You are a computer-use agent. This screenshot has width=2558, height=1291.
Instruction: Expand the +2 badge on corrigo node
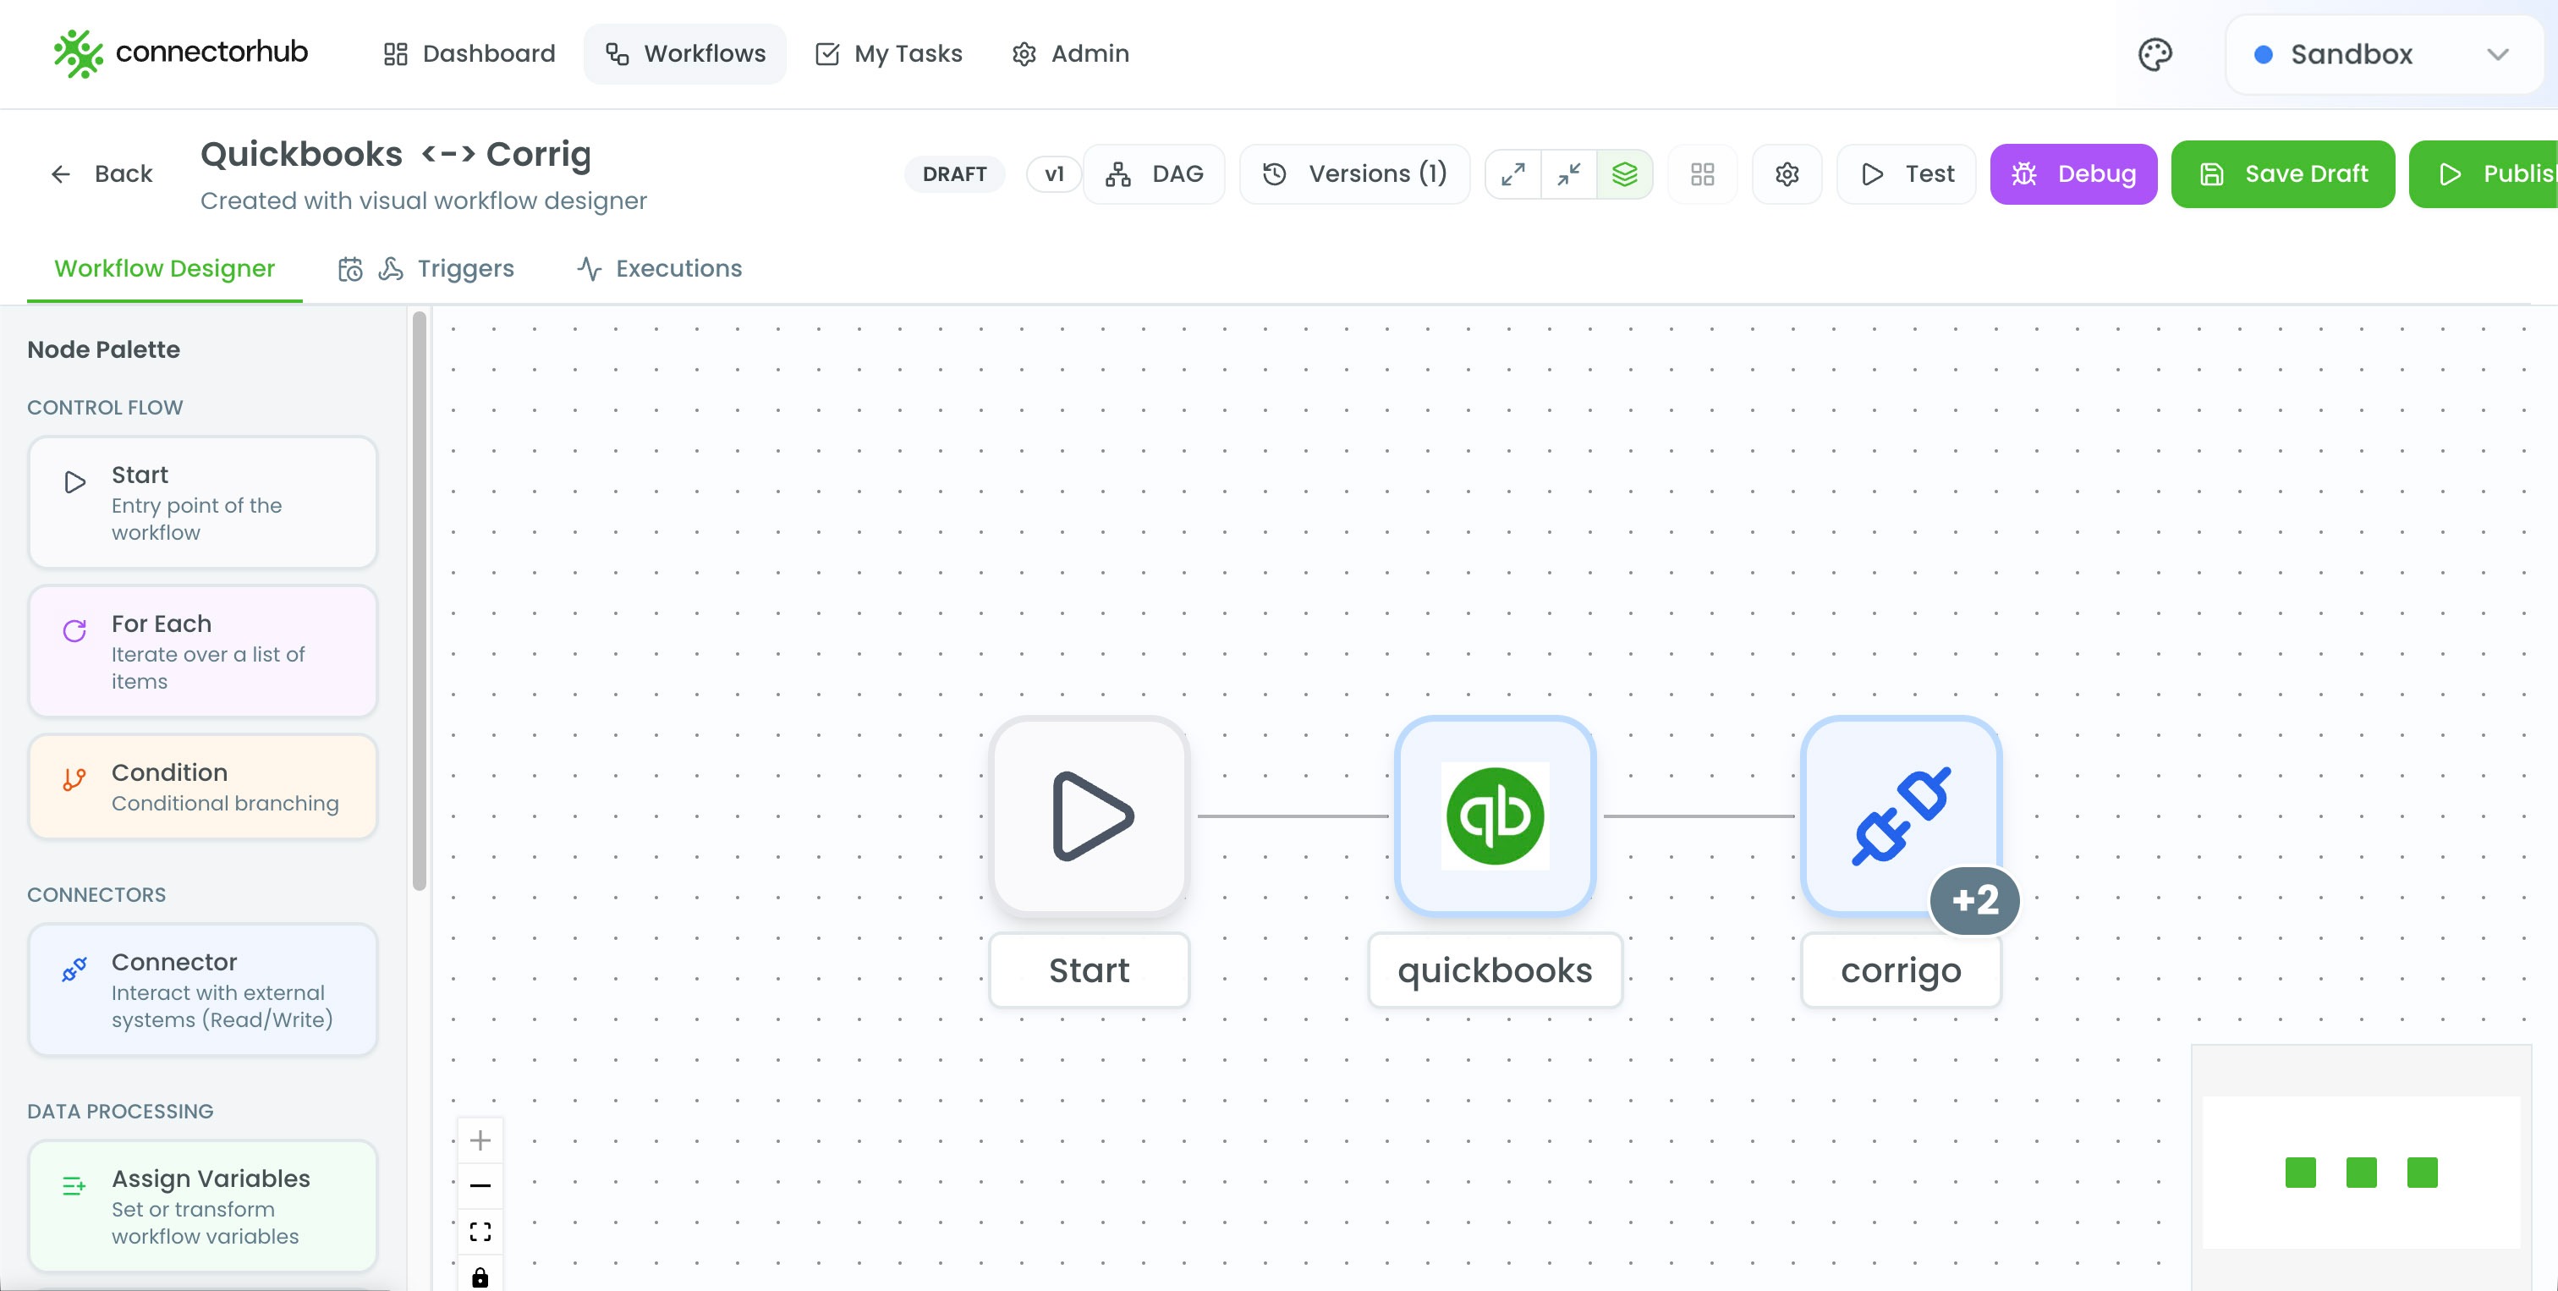[1974, 900]
